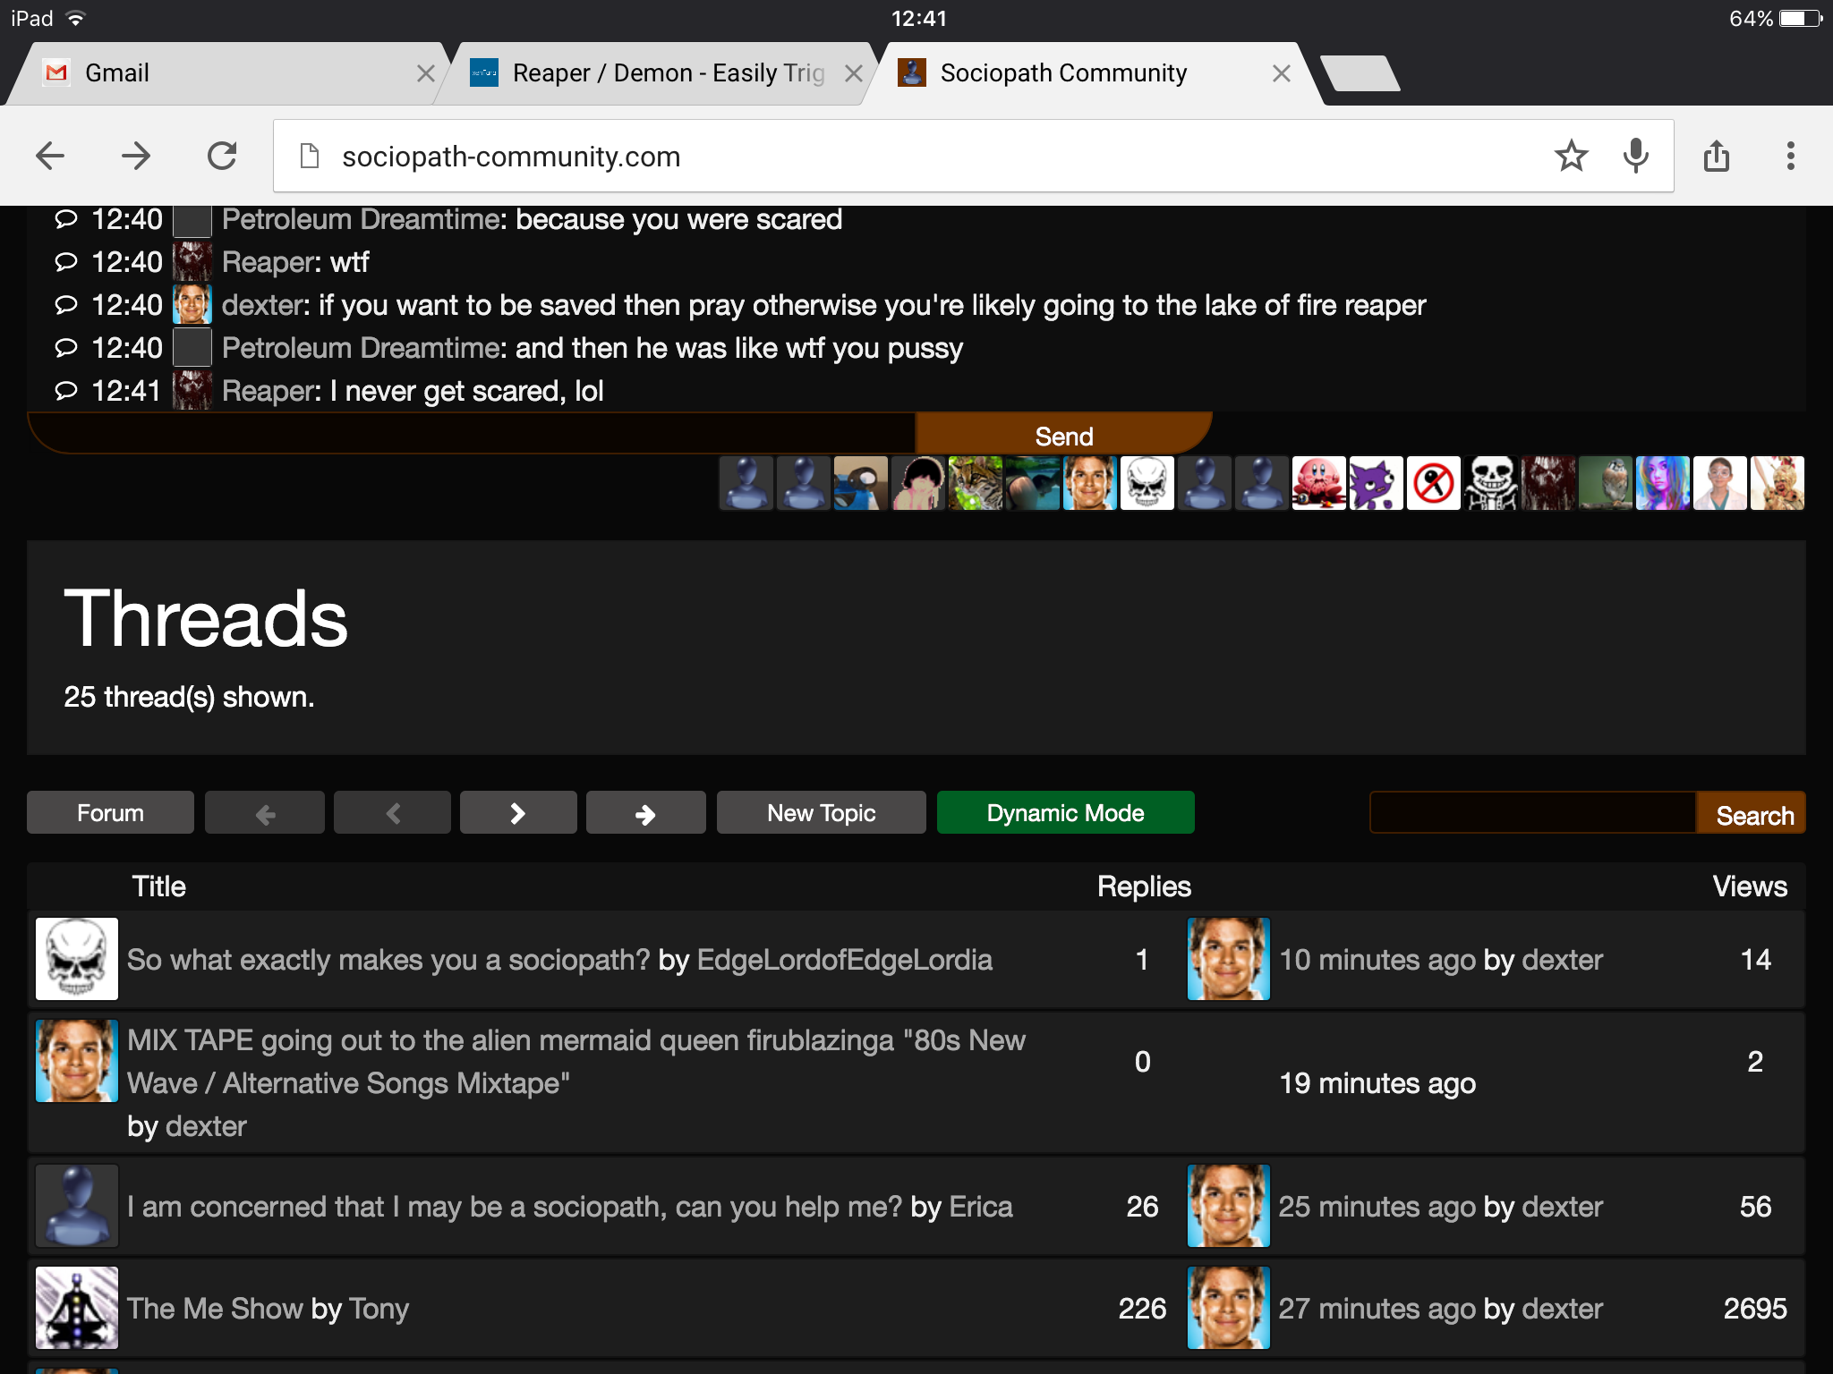The image size is (1833, 1374).
Task: Open the white skull avatar in online users
Action: (1147, 483)
